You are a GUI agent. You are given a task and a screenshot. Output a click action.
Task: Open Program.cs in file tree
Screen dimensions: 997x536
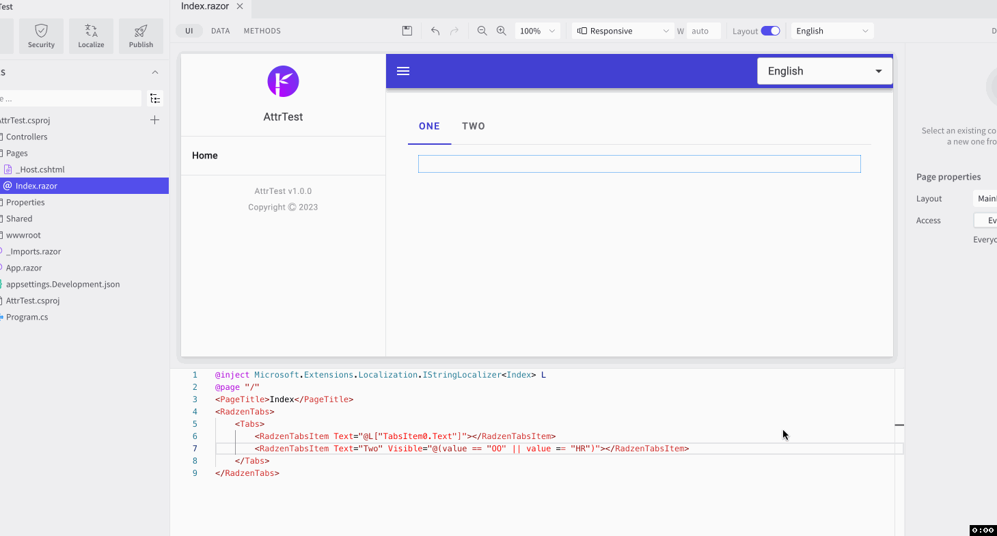[27, 317]
